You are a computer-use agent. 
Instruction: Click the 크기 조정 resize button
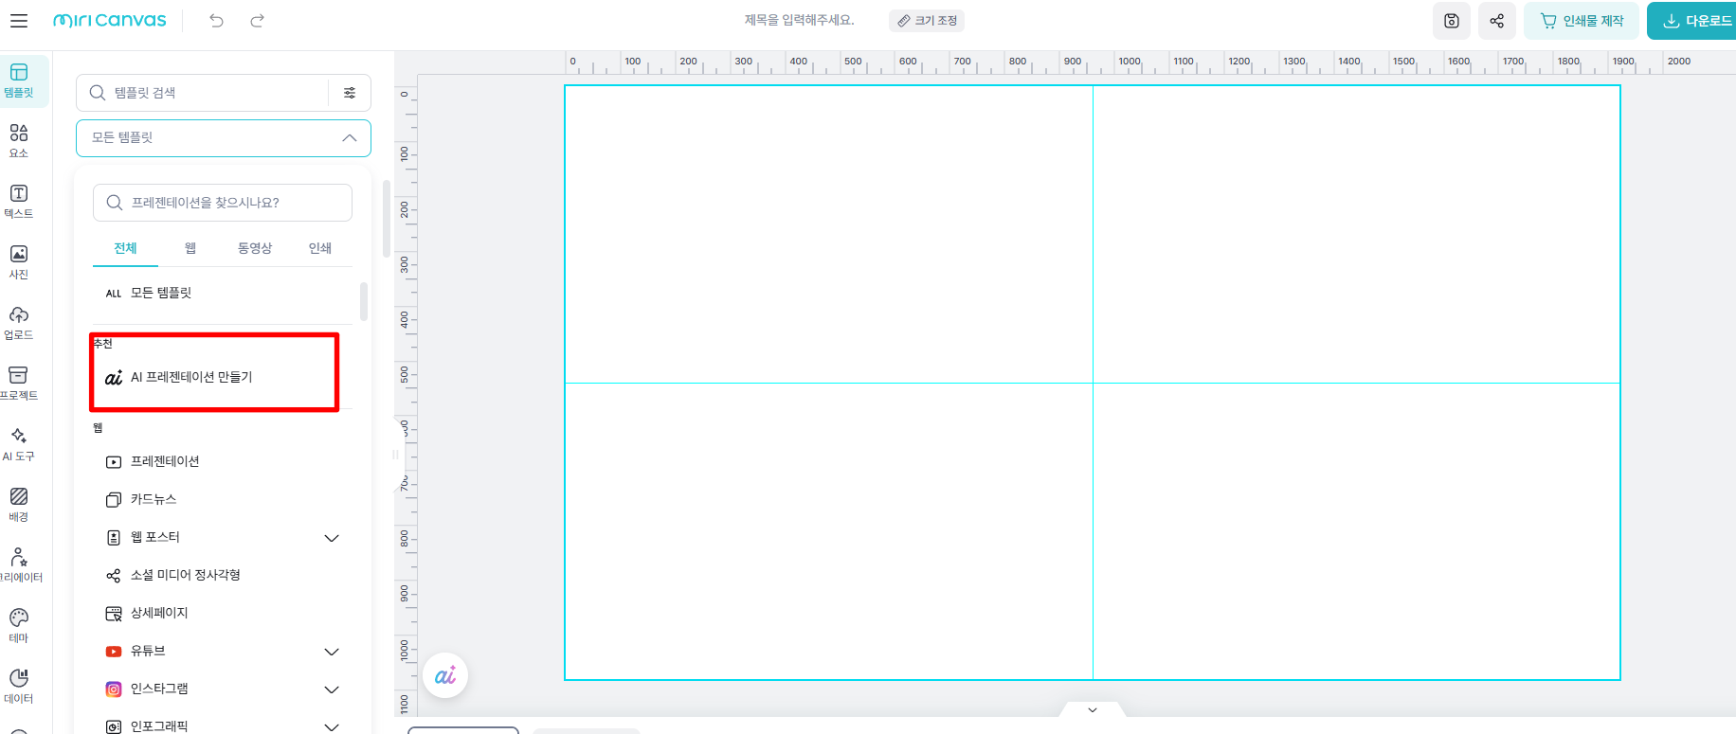tap(927, 21)
